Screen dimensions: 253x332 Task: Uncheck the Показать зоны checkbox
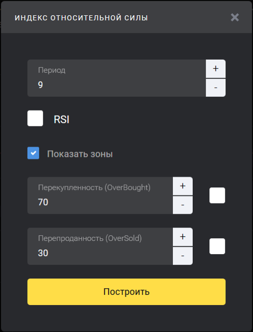(33, 153)
